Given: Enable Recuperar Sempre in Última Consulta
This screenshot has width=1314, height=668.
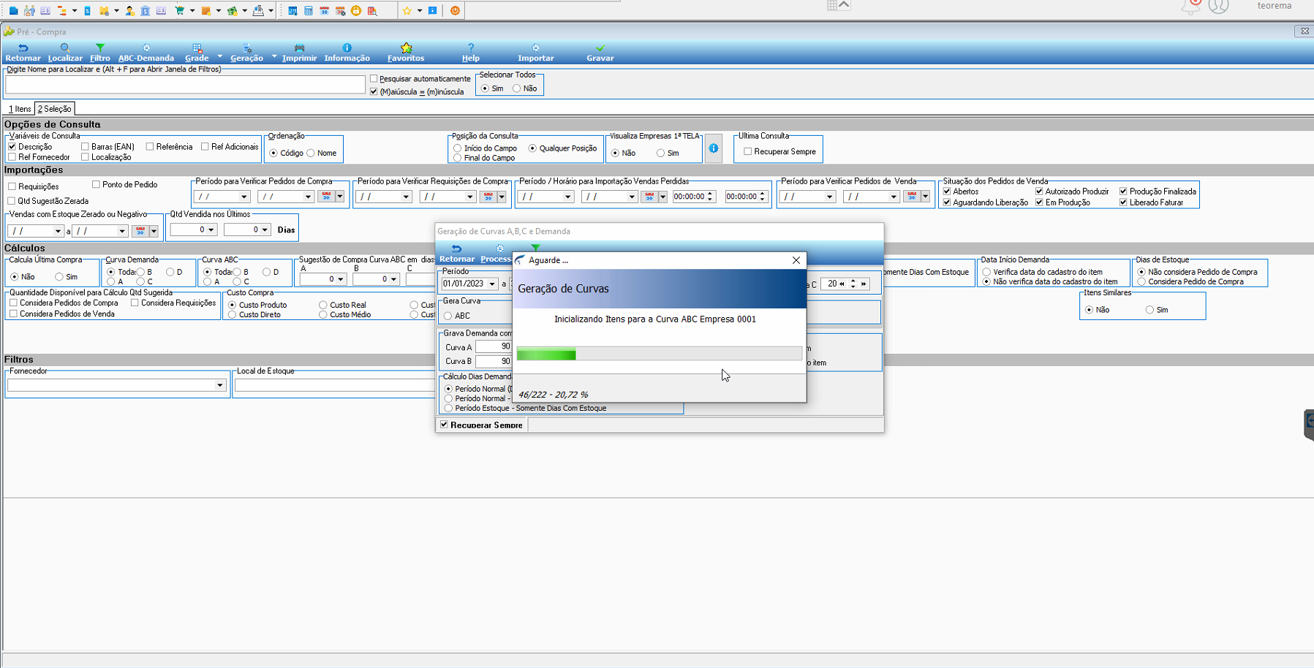Looking at the screenshot, I should 747,151.
